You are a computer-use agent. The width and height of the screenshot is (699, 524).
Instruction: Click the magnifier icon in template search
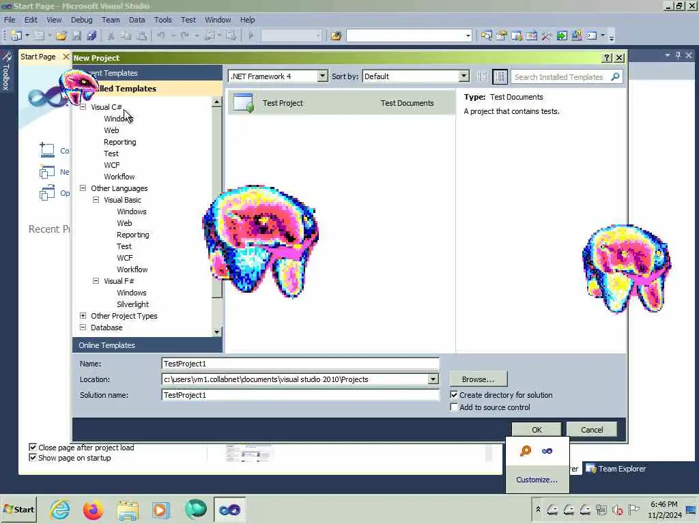[x=616, y=76]
